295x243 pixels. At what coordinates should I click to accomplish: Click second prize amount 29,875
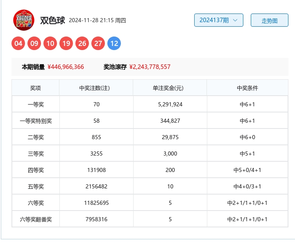tap(170, 137)
